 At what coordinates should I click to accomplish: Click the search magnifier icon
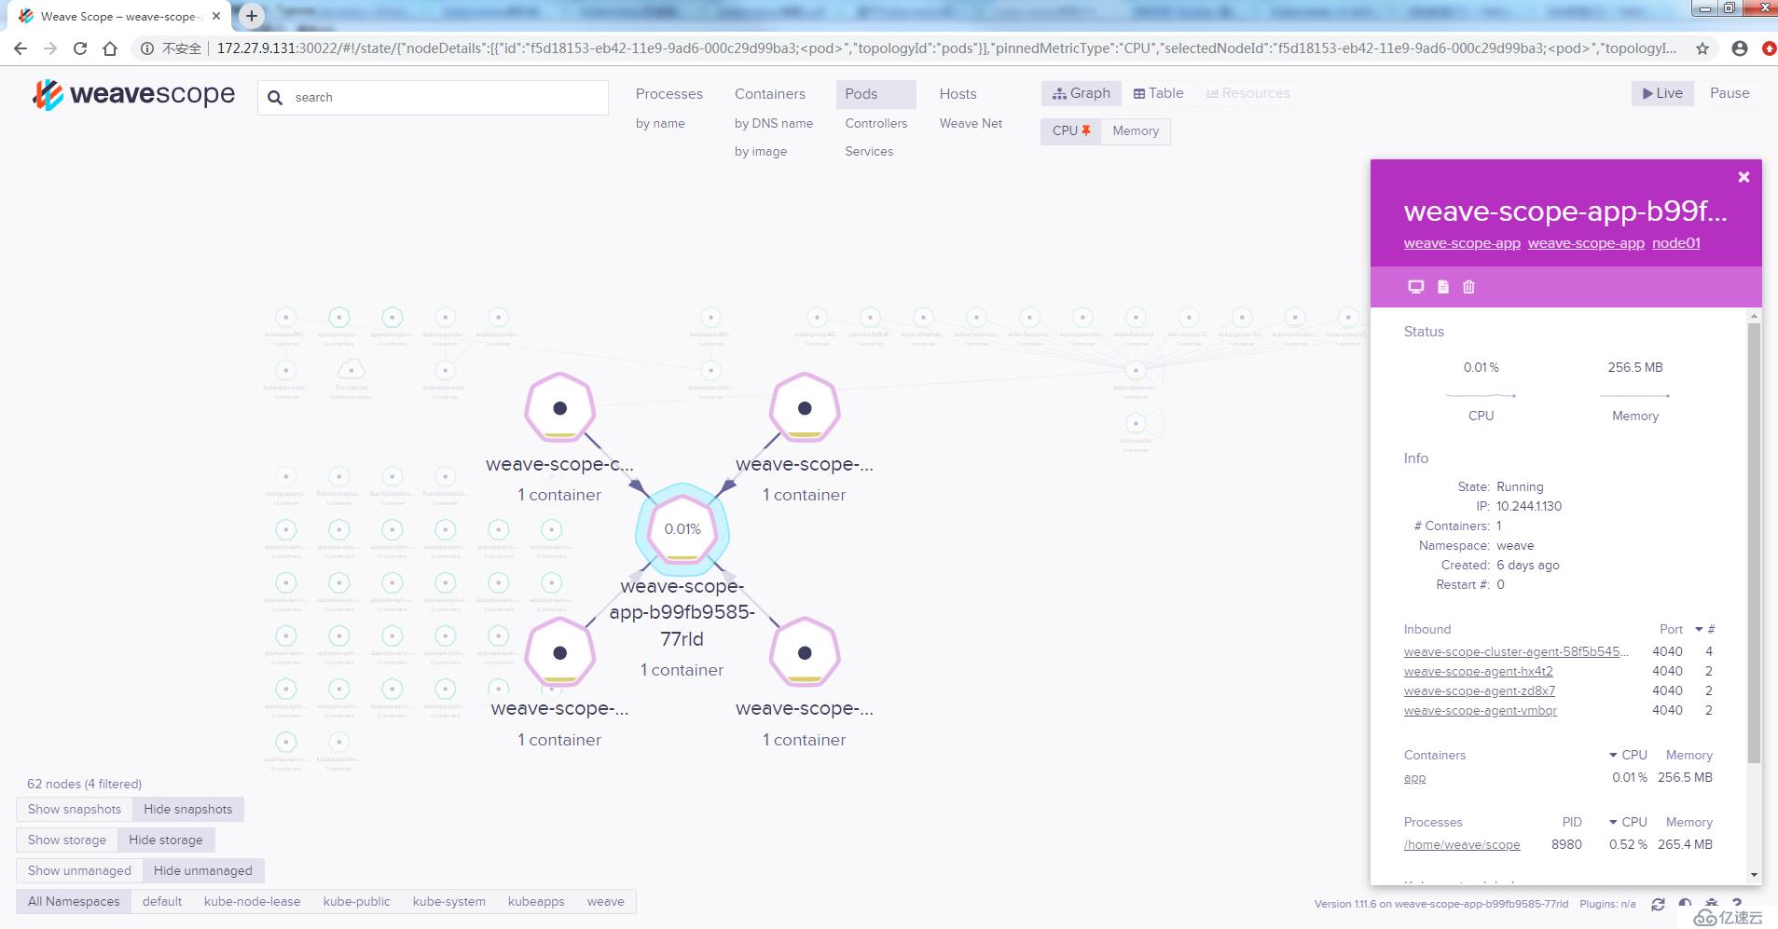coord(275,97)
